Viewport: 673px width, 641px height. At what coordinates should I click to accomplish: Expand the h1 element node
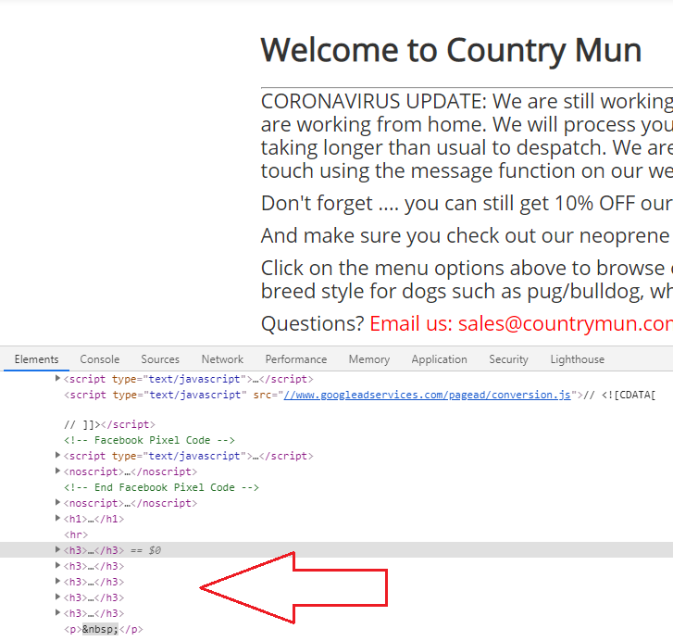57,518
